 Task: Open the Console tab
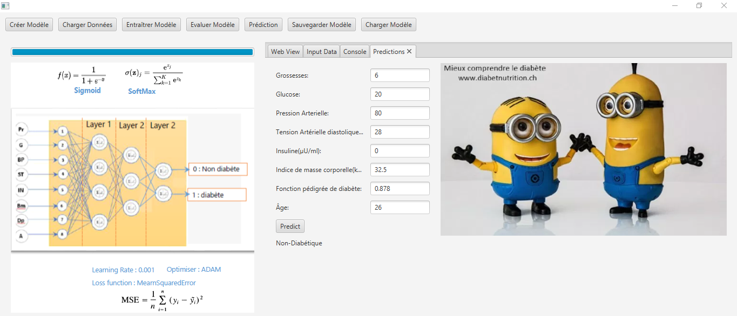click(x=355, y=51)
